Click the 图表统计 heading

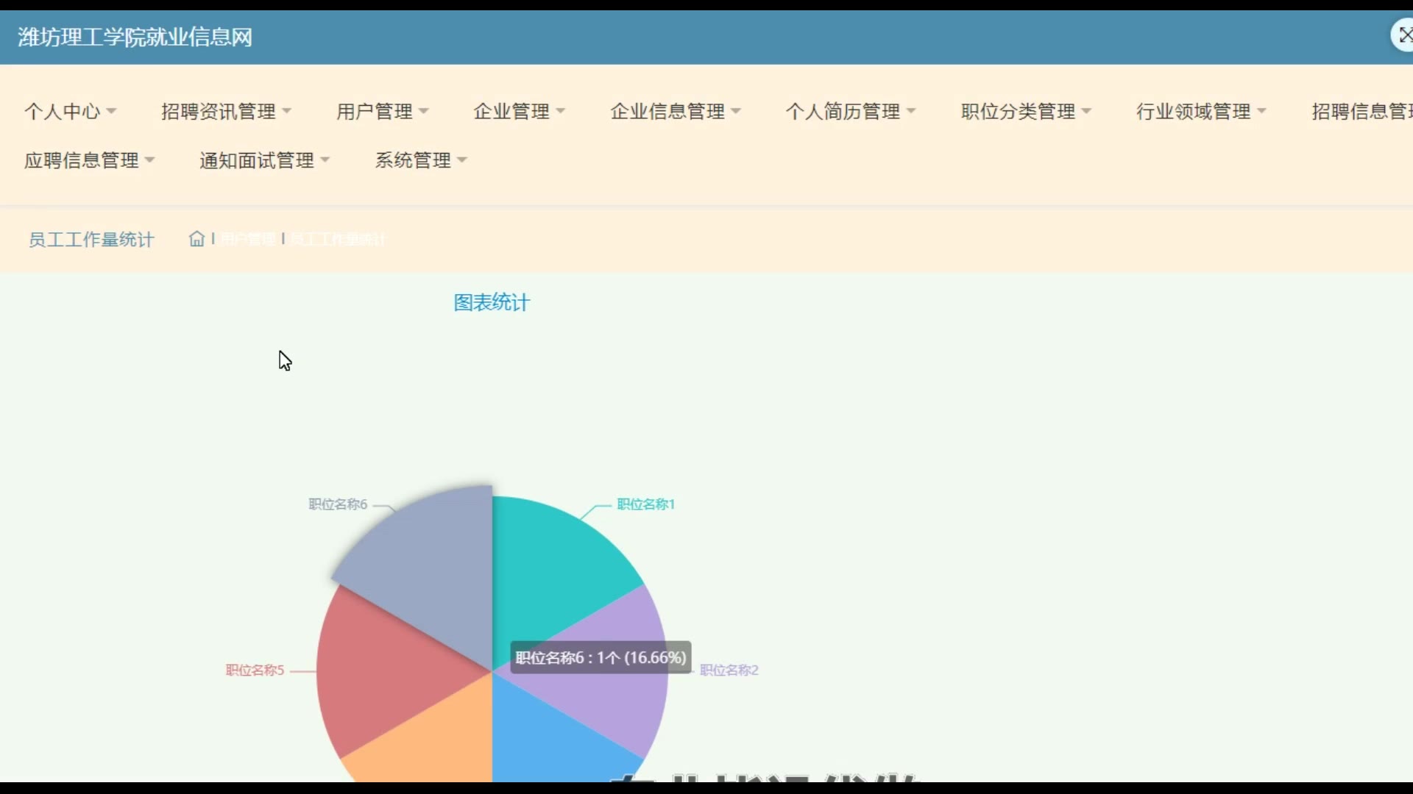click(491, 303)
